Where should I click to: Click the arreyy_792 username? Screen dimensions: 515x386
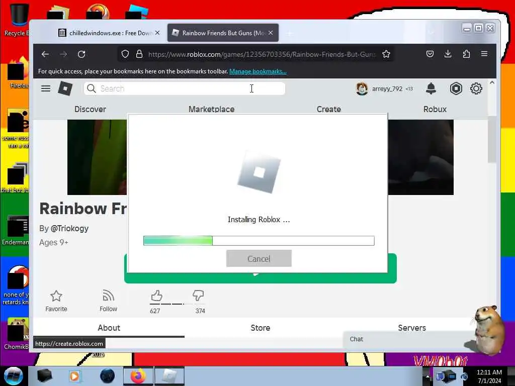pos(387,88)
